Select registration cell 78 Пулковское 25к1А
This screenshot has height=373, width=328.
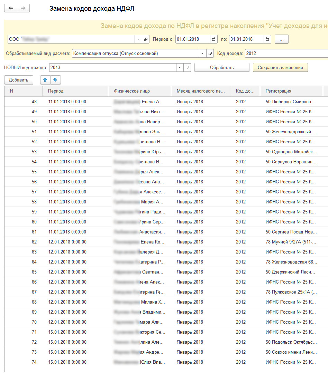click(x=291, y=292)
